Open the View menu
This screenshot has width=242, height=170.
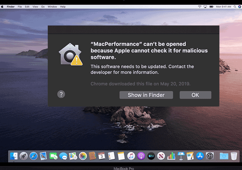(x=35, y=7)
